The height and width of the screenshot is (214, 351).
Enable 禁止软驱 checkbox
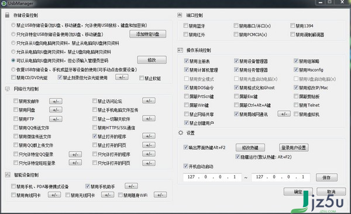[142, 78]
